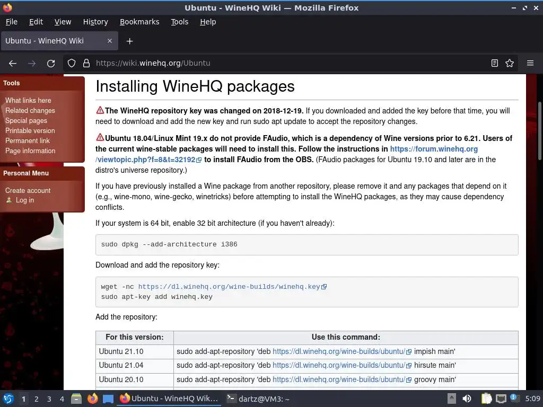Screen dimensions: 543x407
Task: Open the View menu
Action: coord(63,22)
